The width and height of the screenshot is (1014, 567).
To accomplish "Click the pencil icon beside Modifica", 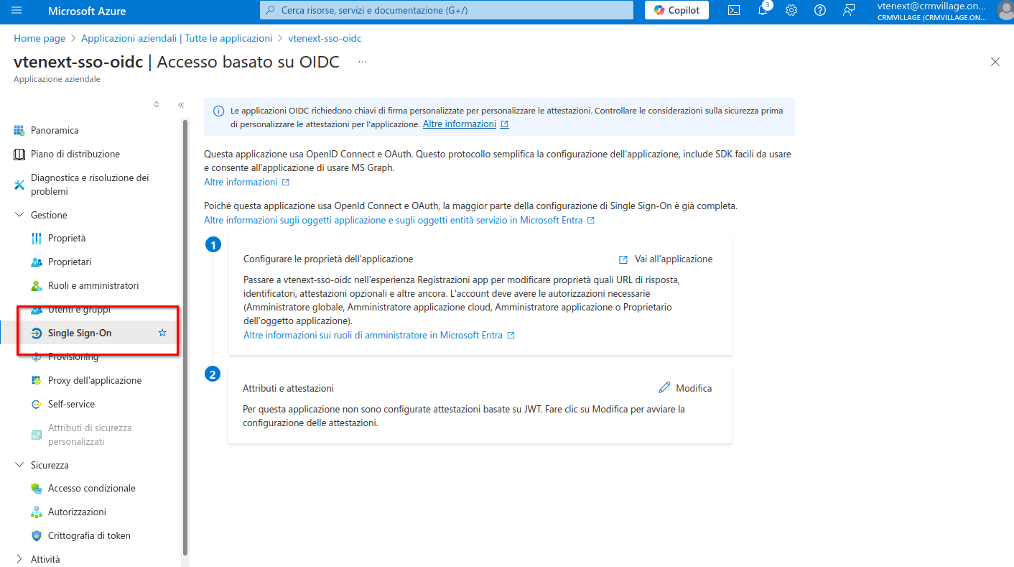I will click(x=664, y=387).
